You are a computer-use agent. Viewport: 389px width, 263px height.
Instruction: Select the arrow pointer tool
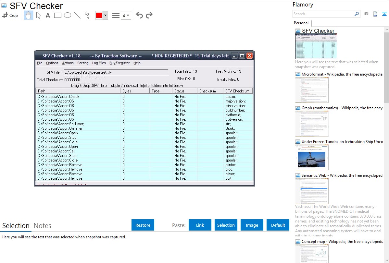[38, 15]
